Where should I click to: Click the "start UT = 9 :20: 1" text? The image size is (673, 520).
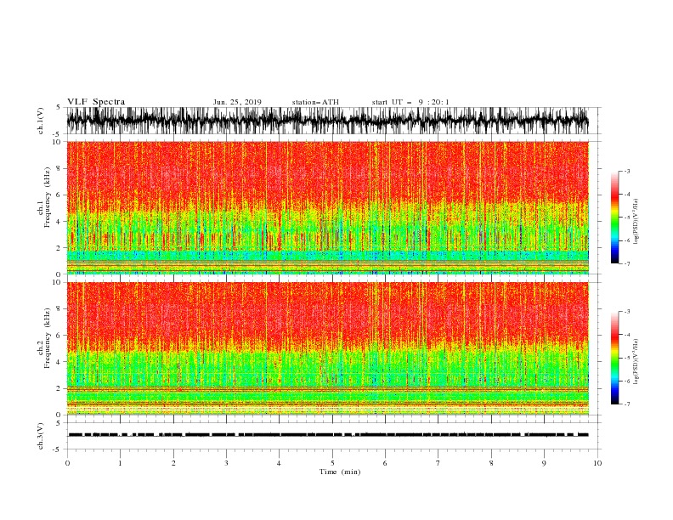click(410, 102)
